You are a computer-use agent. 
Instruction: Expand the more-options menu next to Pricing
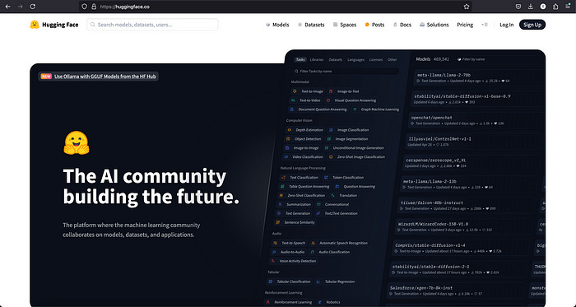click(x=485, y=25)
